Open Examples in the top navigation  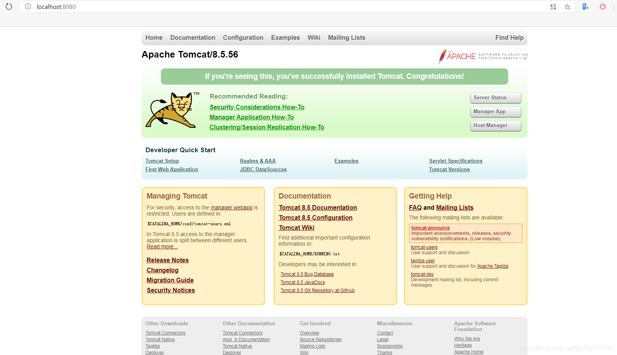[x=285, y=37]
